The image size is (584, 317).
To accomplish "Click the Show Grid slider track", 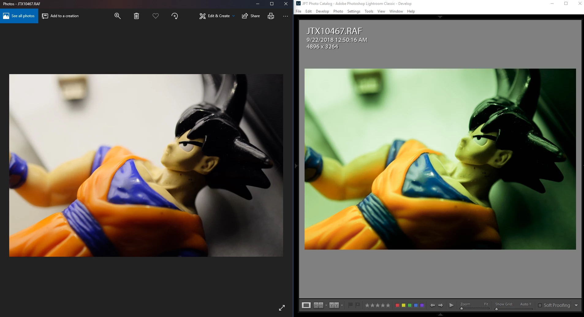I will (514, 308).
